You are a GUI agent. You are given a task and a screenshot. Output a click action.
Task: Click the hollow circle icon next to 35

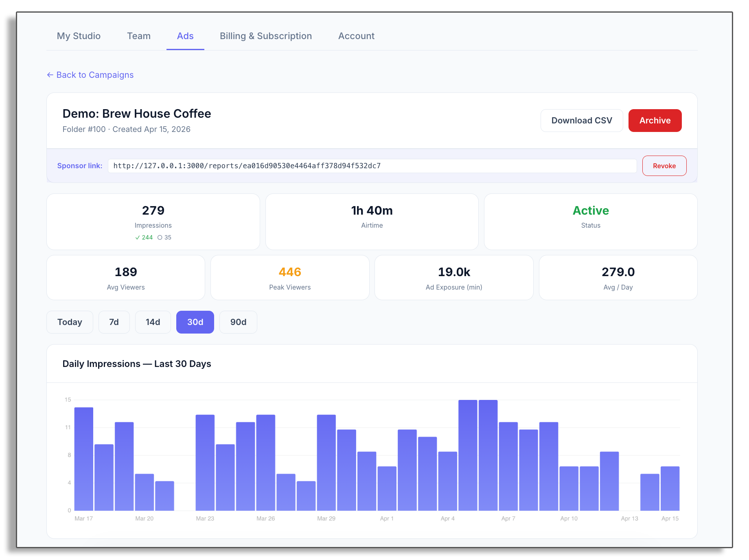click(x=160, y=237)
